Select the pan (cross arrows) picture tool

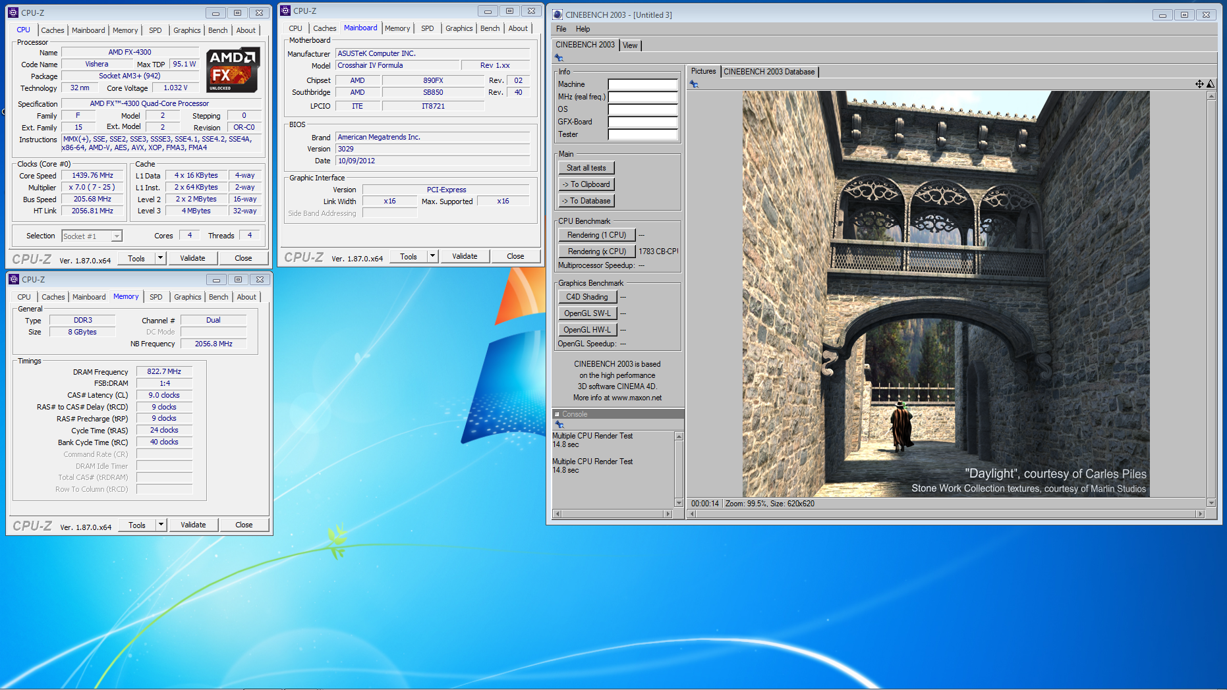coord(1199,84)
